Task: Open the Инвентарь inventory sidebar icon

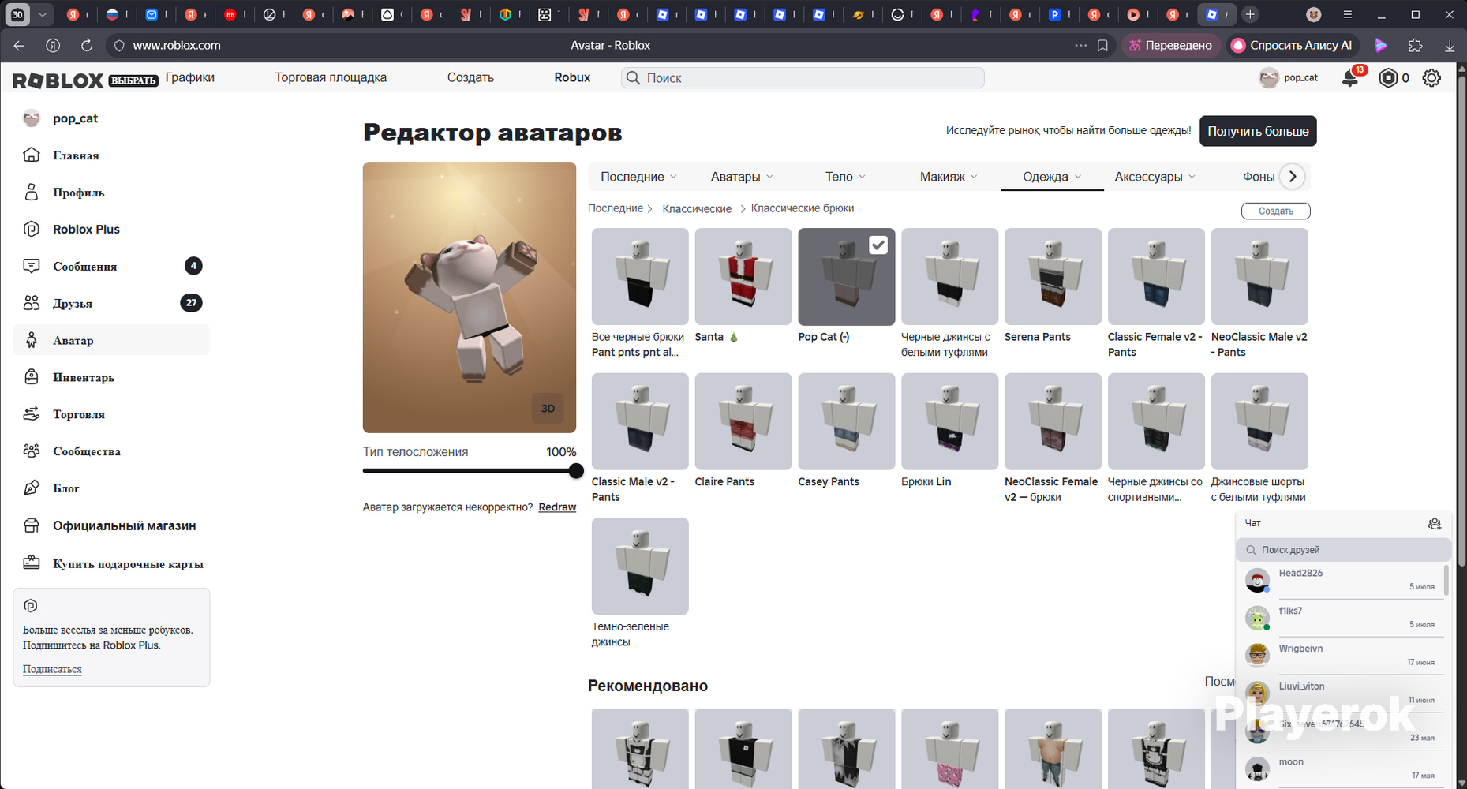Action: pyautogui.click(x=32, y=377)
